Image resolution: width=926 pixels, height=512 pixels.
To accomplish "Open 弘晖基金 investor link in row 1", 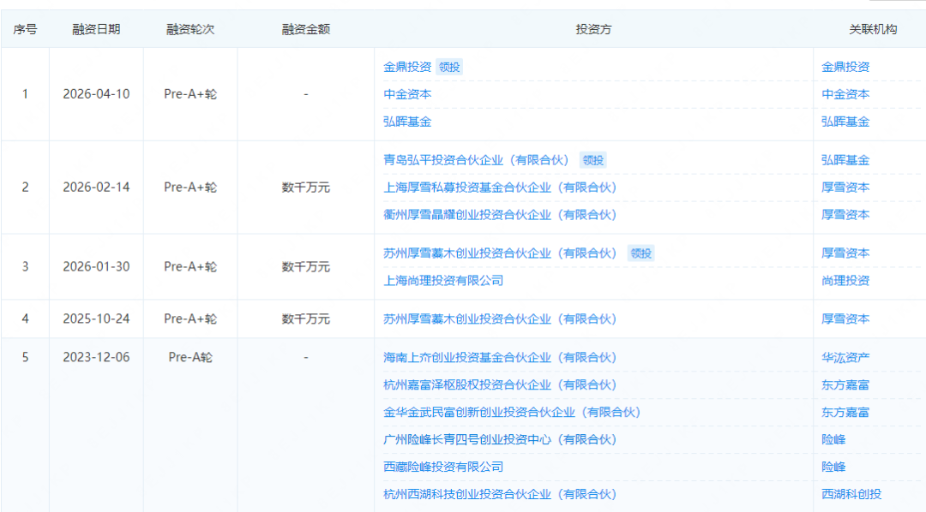I will (407, 122).
